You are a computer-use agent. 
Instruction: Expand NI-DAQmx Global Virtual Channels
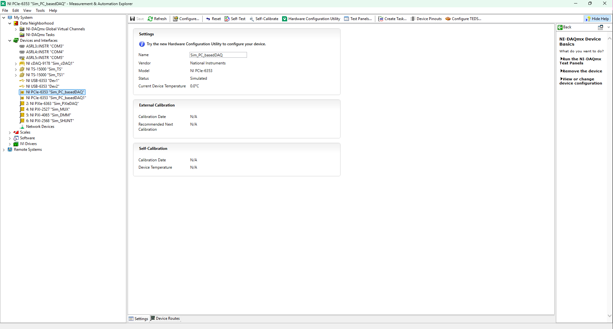(16, 29)
